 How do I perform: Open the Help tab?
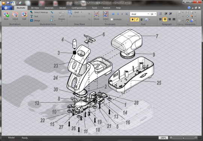pyautogui.click(x=118, y=8)
